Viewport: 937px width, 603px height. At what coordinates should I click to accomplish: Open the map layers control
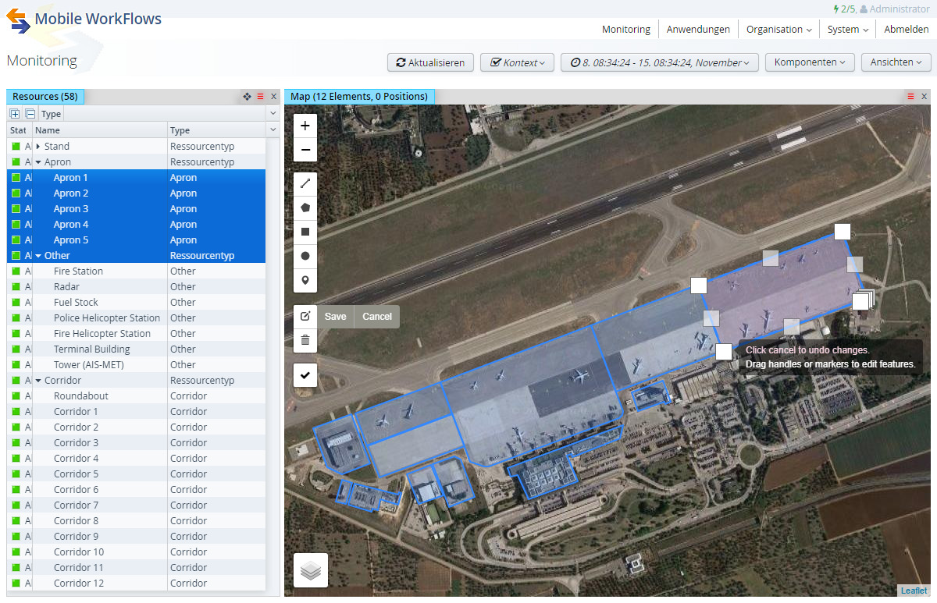coord(311,570)
